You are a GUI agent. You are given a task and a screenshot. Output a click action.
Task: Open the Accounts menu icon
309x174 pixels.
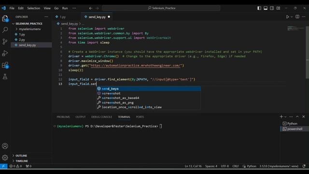tap(5, 146)
